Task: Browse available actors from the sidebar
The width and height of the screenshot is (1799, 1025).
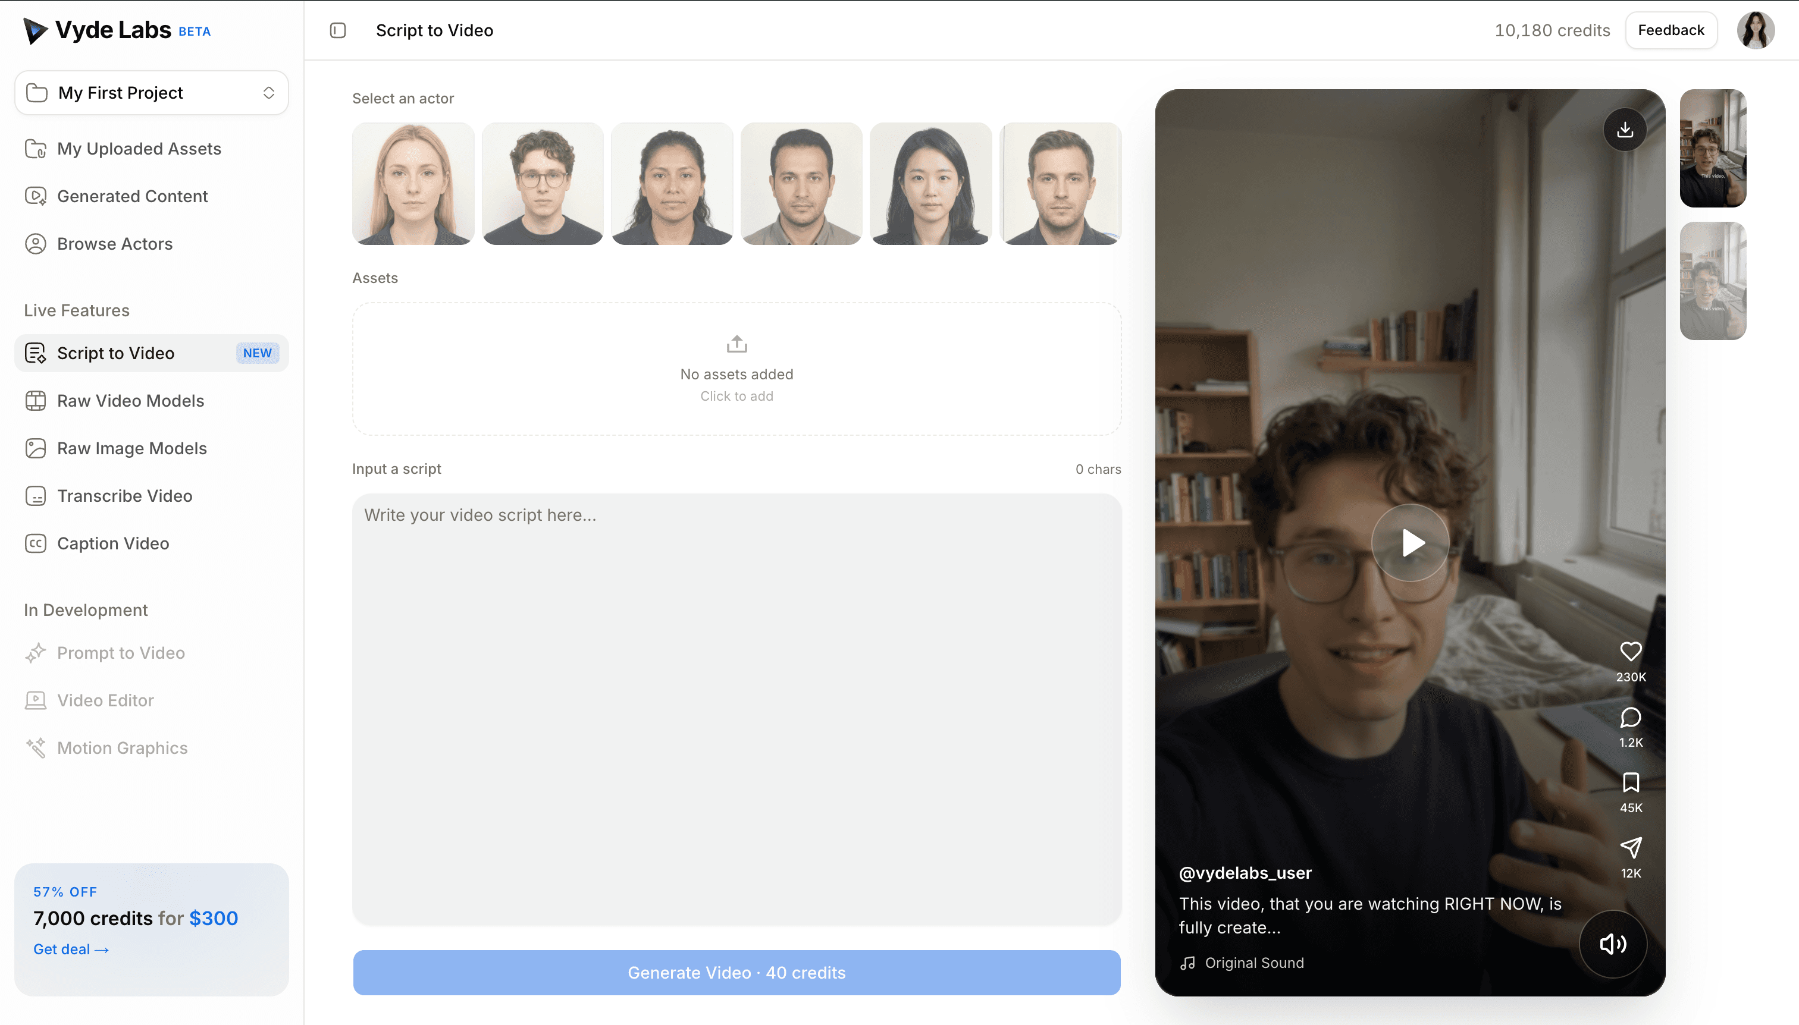Action: [x=115, y=244]
